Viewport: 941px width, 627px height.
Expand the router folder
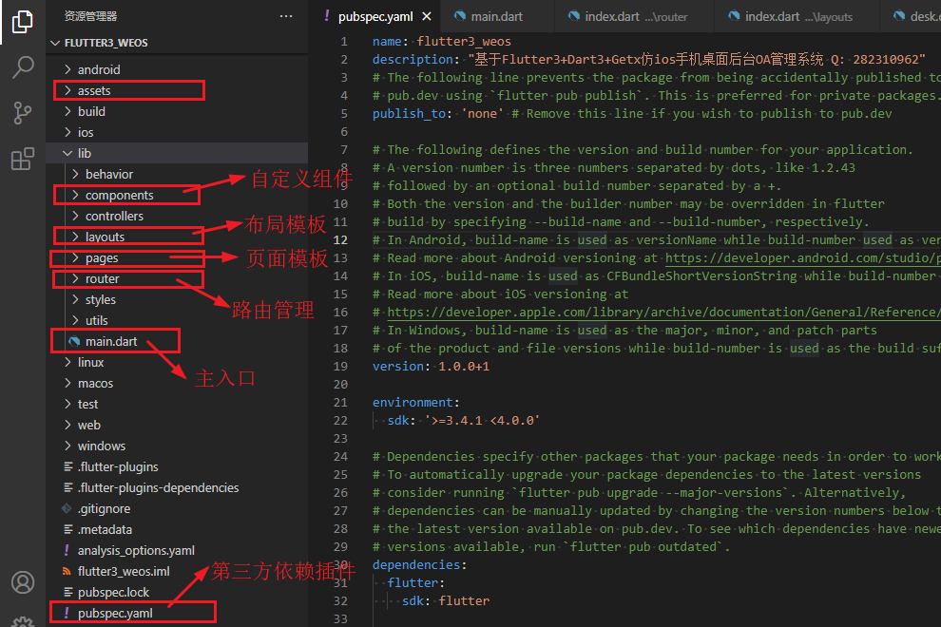[x=178, y=279]
